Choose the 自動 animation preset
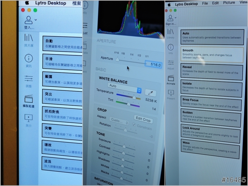Viewport: 248px width, 186px height. point(62,44)
